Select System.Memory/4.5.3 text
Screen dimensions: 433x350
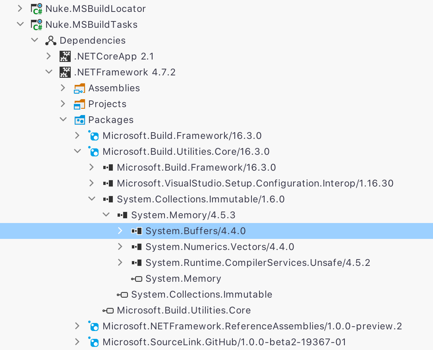coord(184,215)
